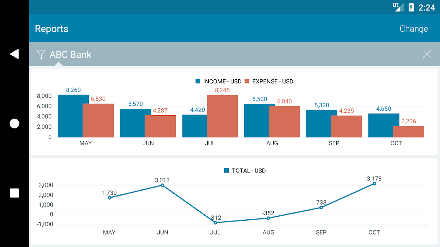
Task: Select the October data point 3,178
Action: [374, 184]
